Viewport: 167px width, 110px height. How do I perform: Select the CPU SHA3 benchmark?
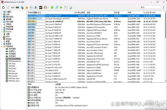tap(12, 69)
